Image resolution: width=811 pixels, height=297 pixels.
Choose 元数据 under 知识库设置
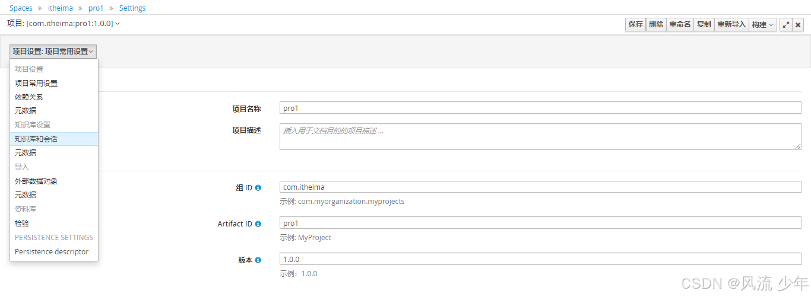coord(54,153)
